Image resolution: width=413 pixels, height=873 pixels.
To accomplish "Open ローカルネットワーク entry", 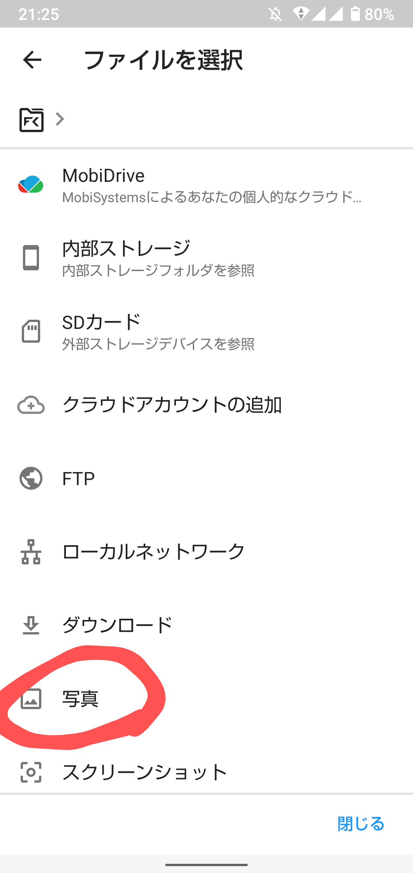I will click(x=153, y=552).
